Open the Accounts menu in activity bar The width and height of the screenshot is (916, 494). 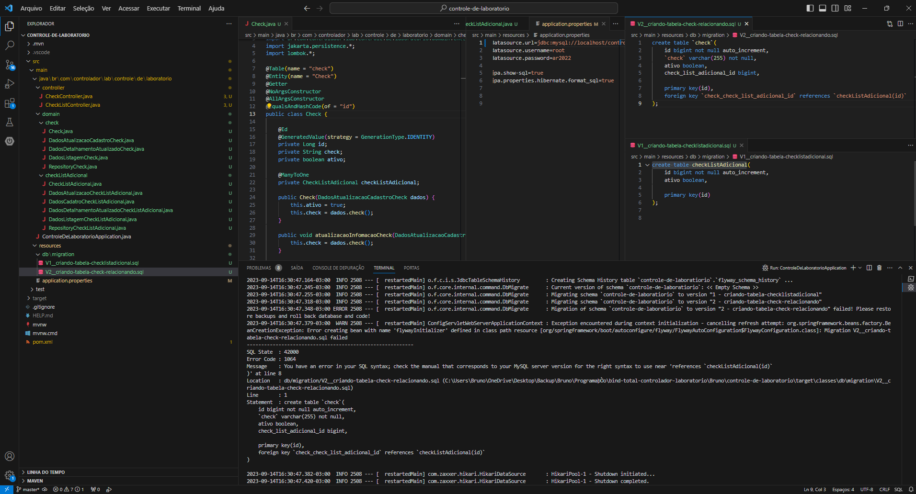tap(9, 456)
